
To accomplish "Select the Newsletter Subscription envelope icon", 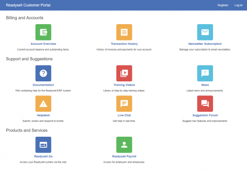I will tap(205, 32).
